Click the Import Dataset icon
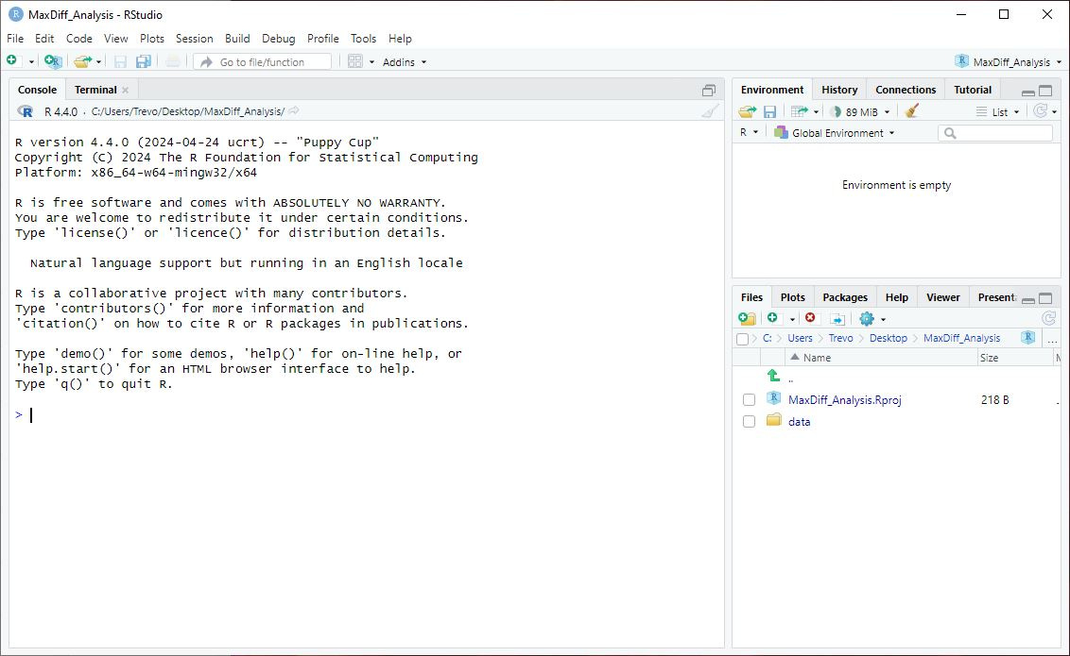Screen dimensions: 1070x656 (799, 111)
